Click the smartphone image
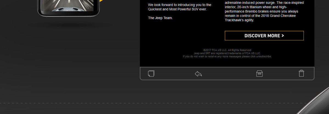Image resolution: width=329 pixels, height=114 pixels. [68, 7]
